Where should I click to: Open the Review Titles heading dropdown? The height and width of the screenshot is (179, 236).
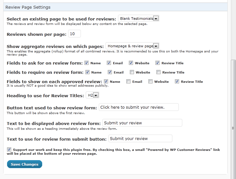pos(93,95)
